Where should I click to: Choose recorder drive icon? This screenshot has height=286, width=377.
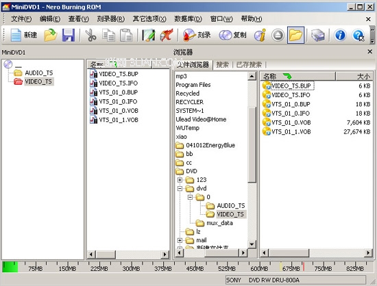click(318, 35)
